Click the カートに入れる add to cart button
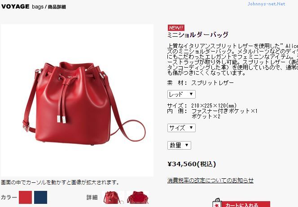 [x=246, y=204]
